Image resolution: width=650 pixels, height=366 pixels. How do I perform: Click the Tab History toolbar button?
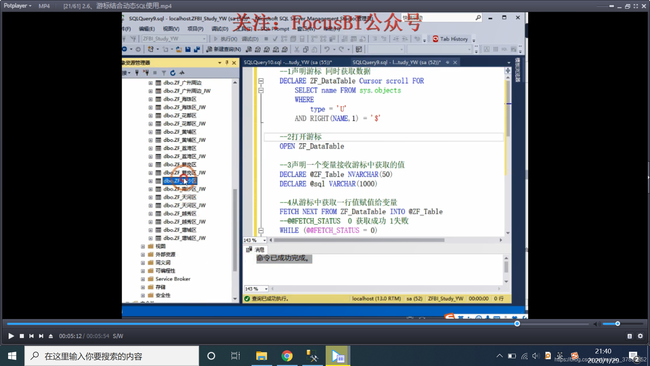pos(450,39)
